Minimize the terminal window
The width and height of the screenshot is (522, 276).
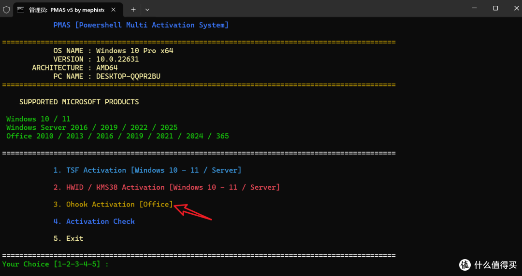click(x=475, y=8)
